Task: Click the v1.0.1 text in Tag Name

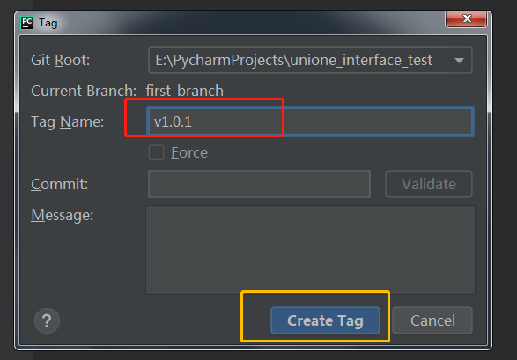Action: [x=173, y=121]
